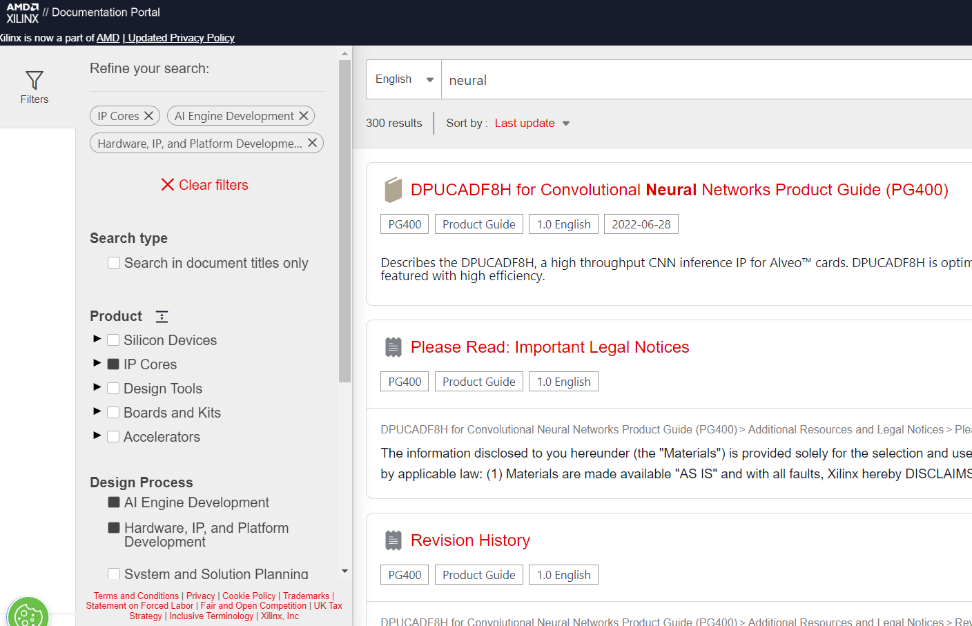Open Statement on Forced Labor link
This screenshot has width=972, height=626.
139,606
